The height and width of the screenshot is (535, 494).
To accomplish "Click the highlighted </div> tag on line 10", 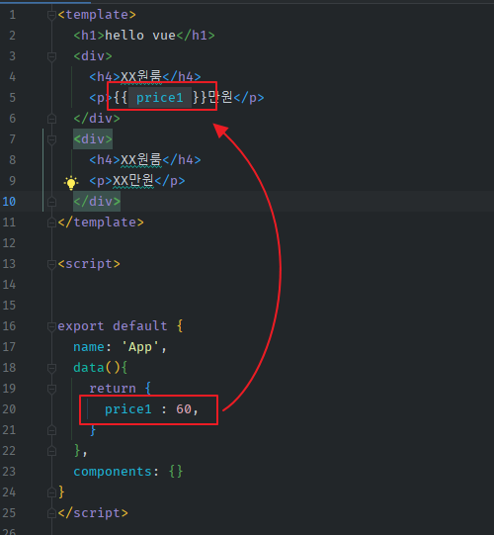I will pyautogui.click(x=97, y=202).
